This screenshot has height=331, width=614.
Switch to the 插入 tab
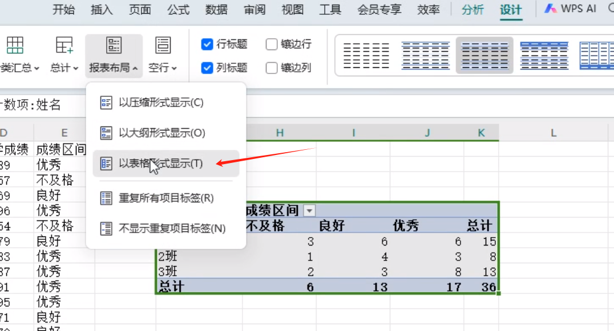102,9
